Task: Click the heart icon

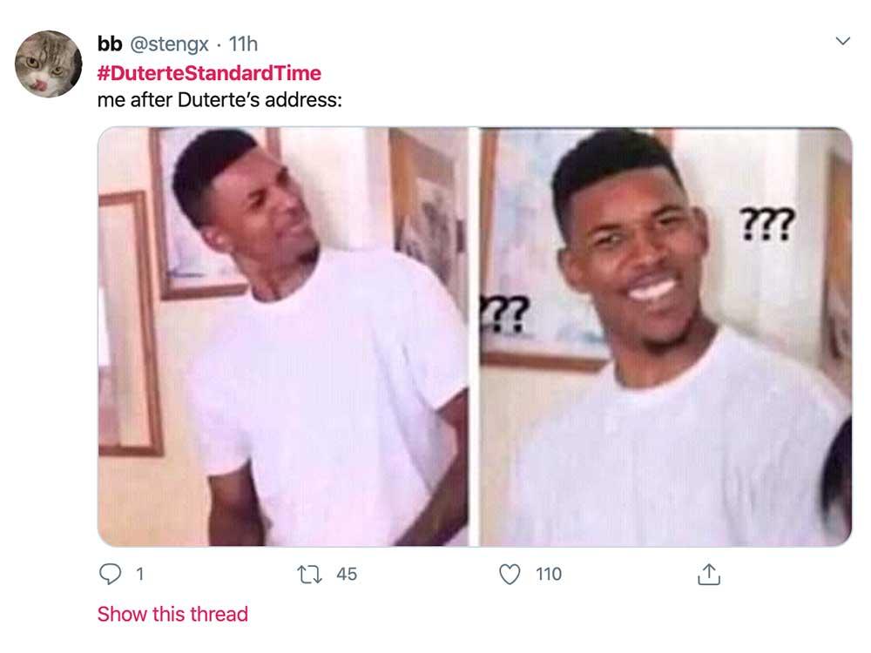Action: tap(512, 575)
